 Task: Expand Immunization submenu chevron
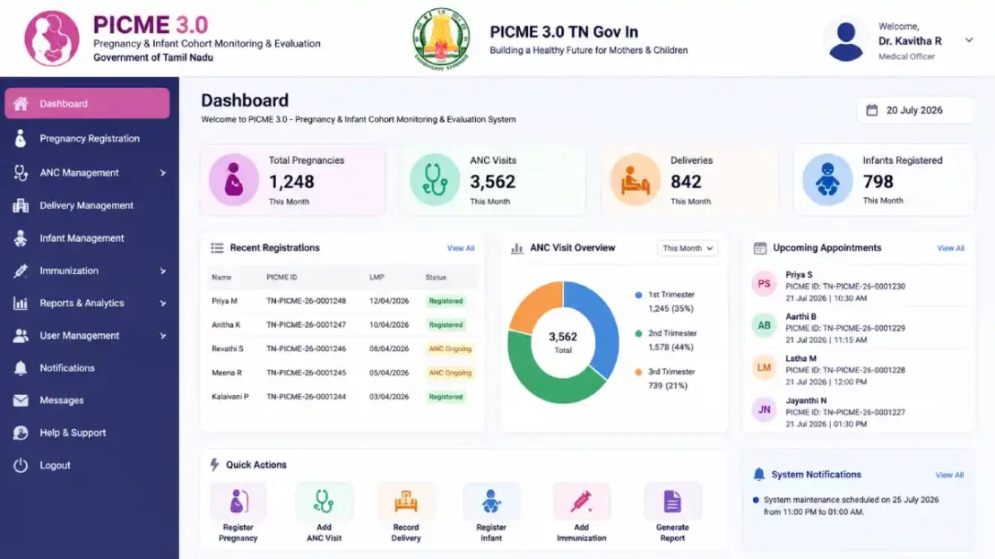[163, 271]
